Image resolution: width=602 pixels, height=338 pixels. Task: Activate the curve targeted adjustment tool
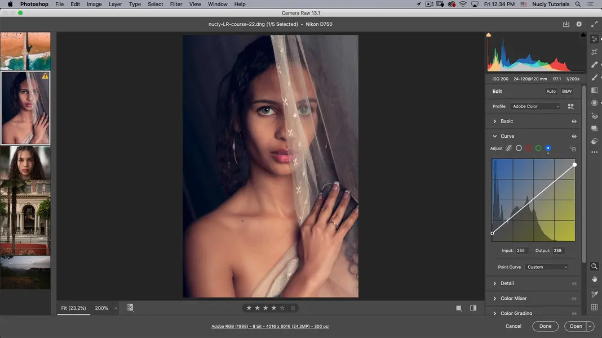point(573,148)
